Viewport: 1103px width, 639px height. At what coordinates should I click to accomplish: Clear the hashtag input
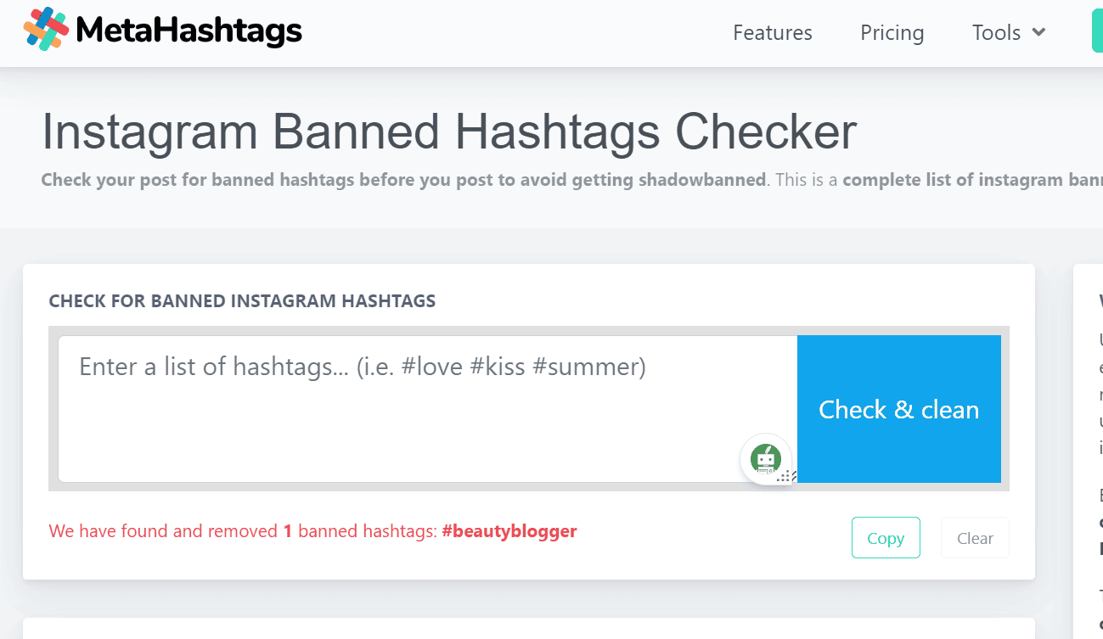click(975, 538)
